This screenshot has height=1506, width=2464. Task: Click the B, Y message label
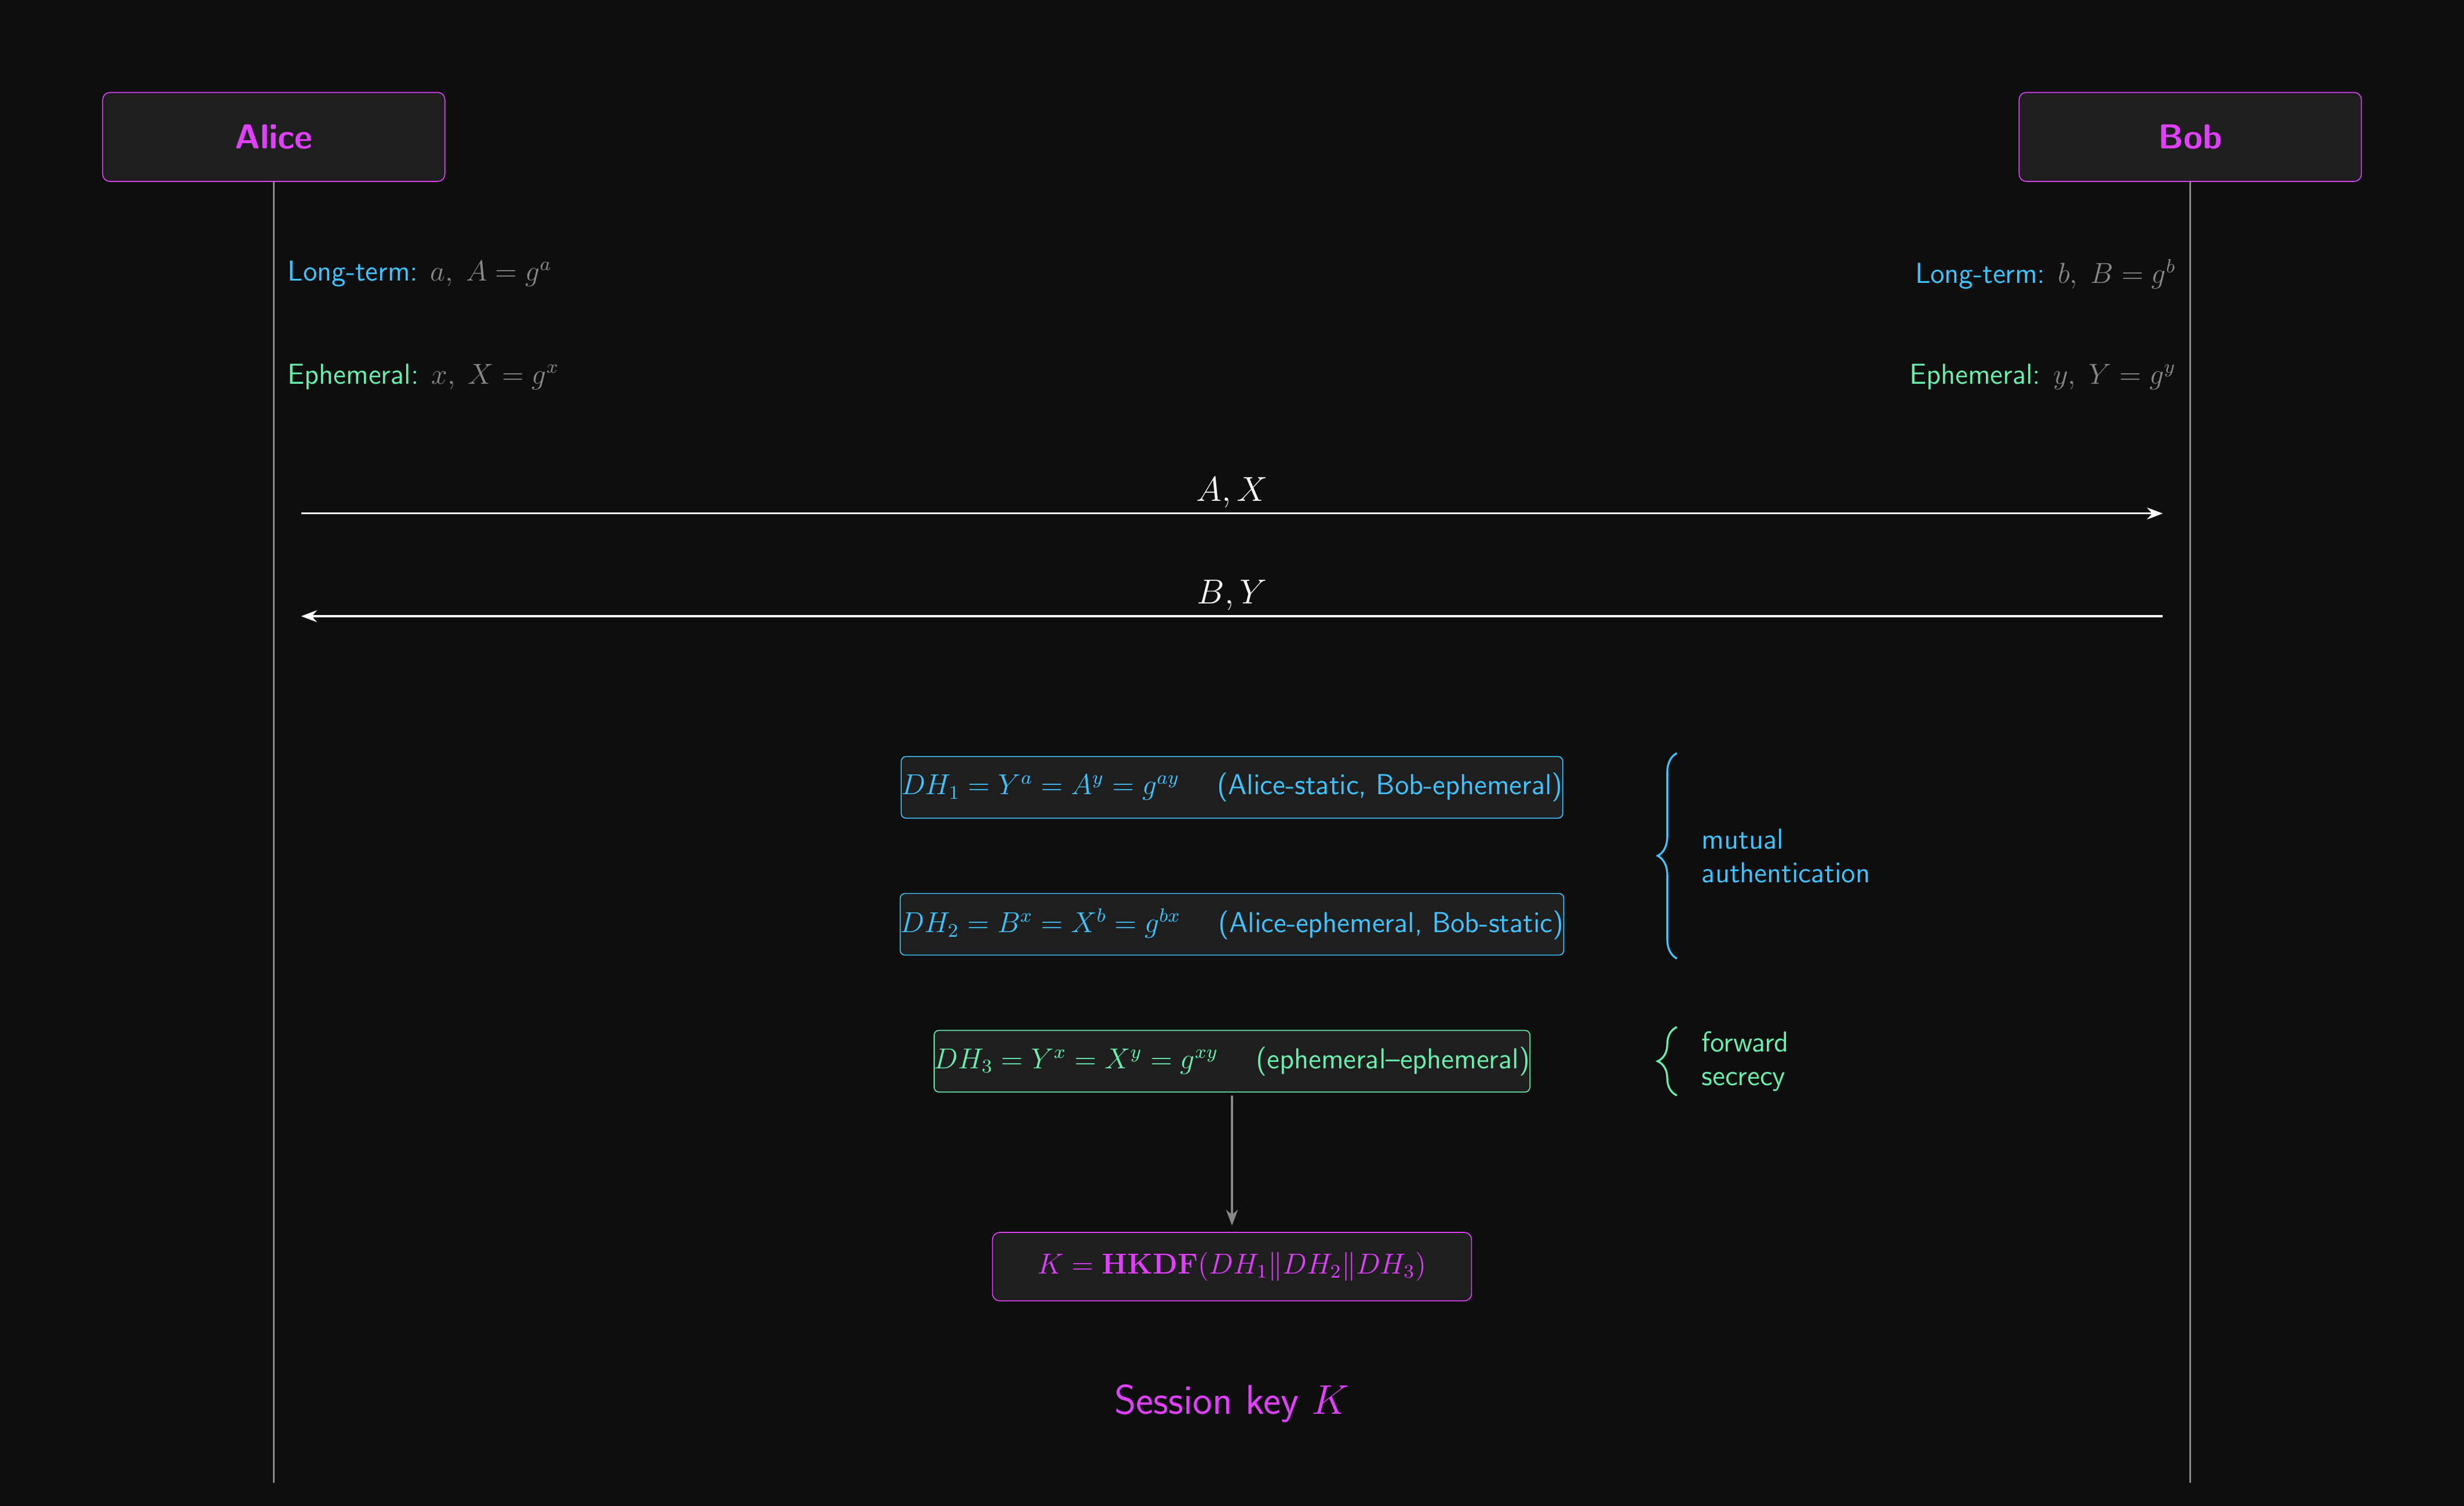1231,593
